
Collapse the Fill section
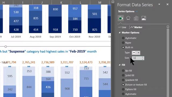point(120,65)
